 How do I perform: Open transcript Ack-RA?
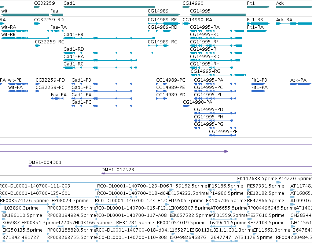(285, 20)
